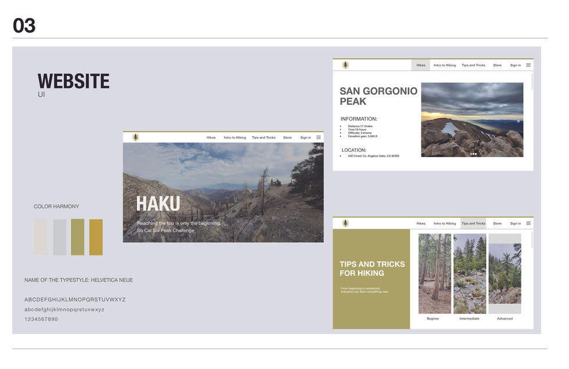Click the Intermediate label under the second photo
Screen dimensions: 569x369
point(470,318)
